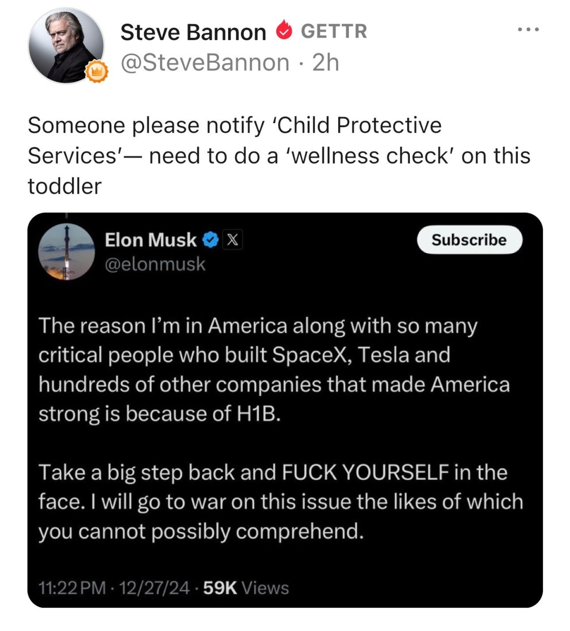Screen dimensions: 570x631
Task: Click the 12/27/24 date
Action: (x=154, y=588)
